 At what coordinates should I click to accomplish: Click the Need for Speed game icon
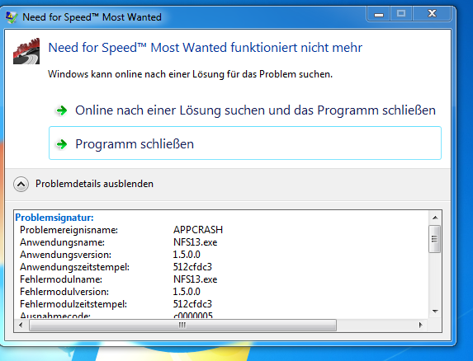26,51
